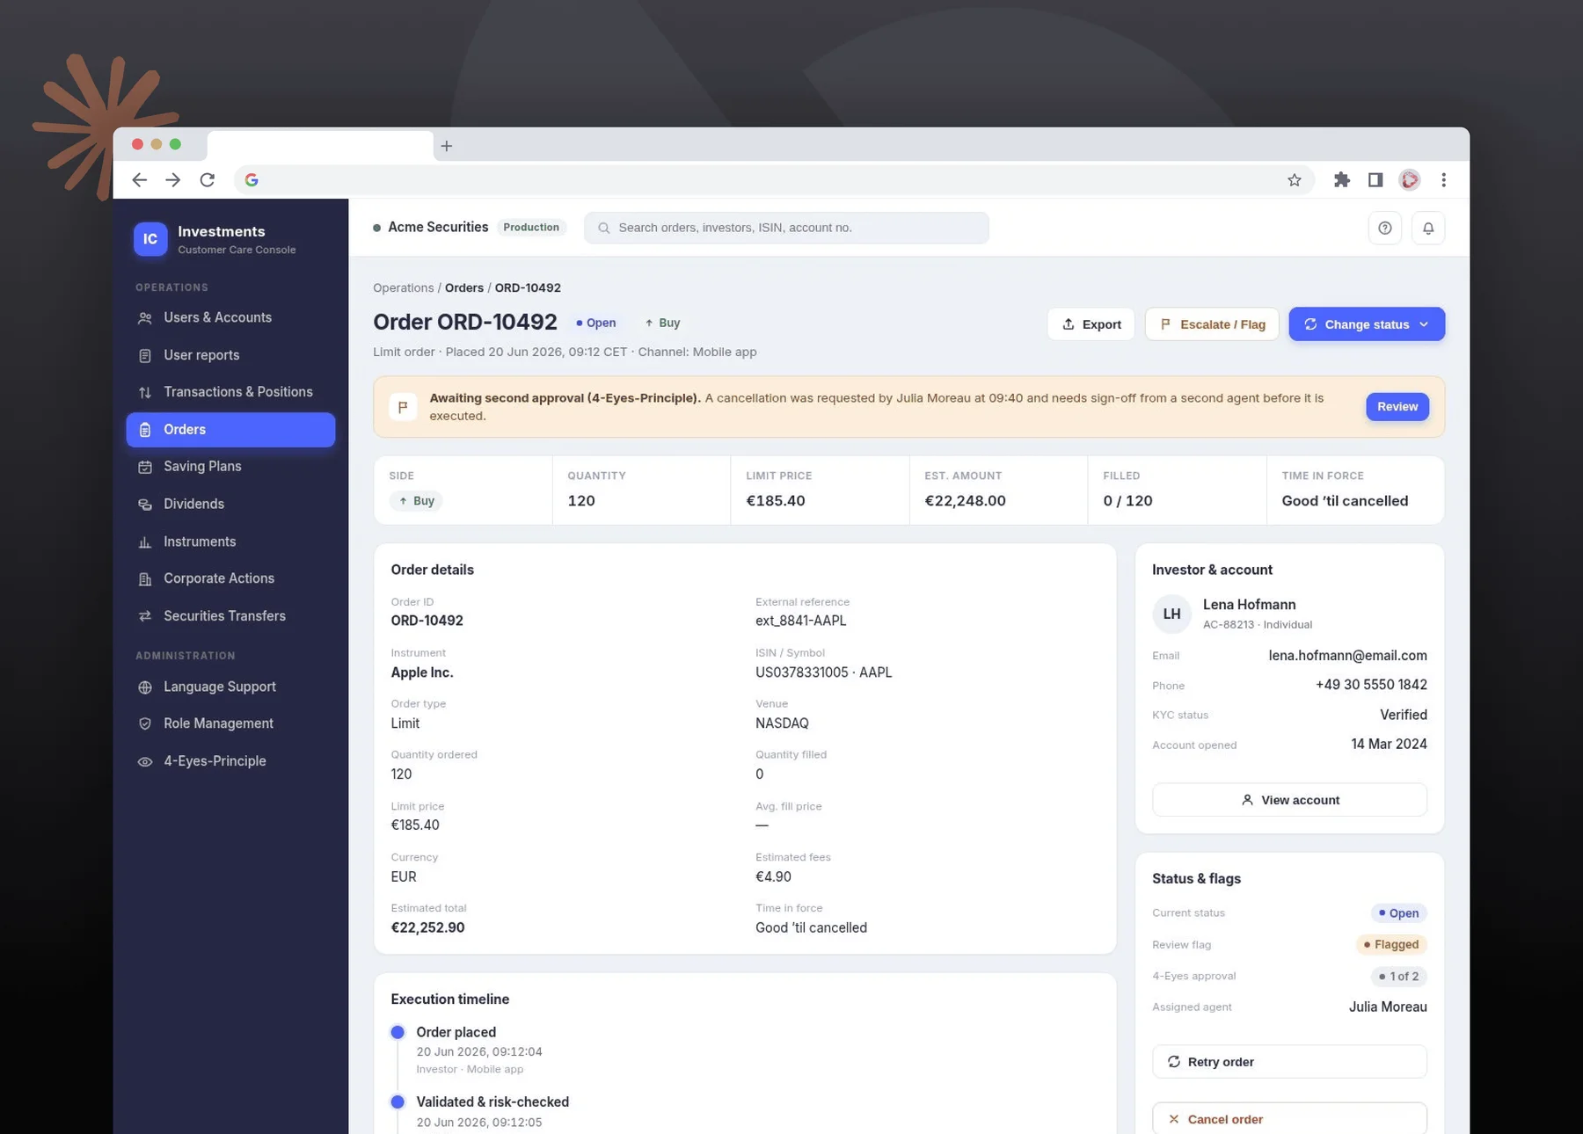Screen dimensions: 1583x1134
Task: Open Users & Accounts in sidebar
Action: (230, 317)
